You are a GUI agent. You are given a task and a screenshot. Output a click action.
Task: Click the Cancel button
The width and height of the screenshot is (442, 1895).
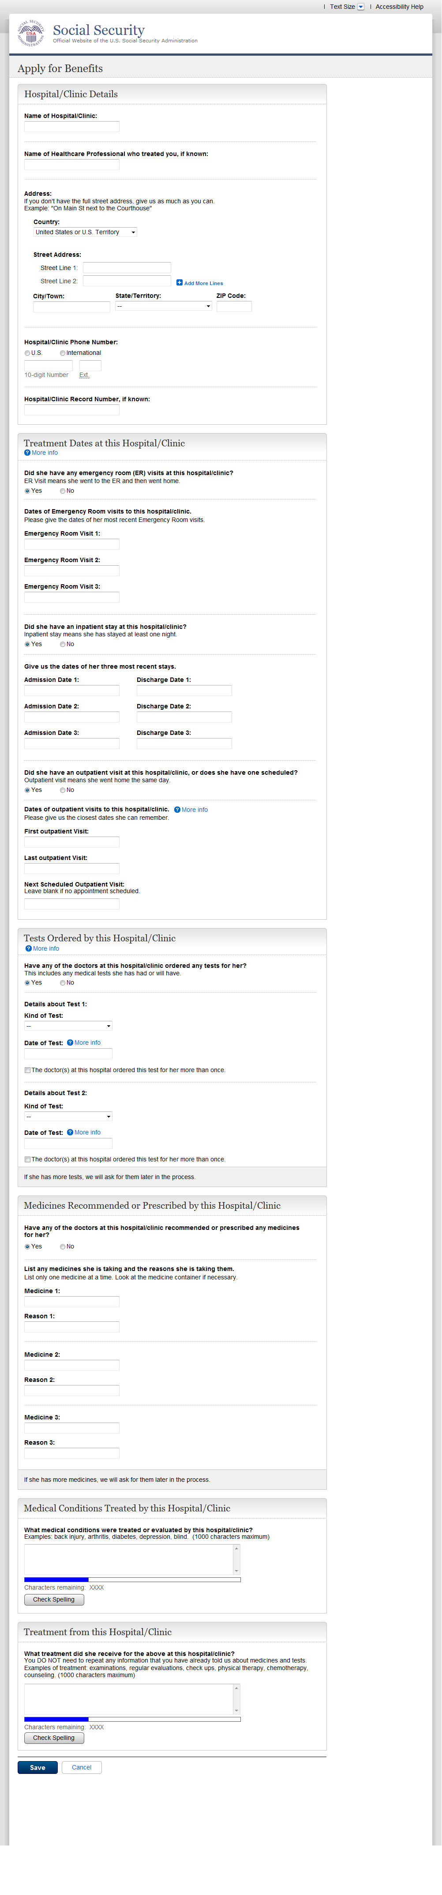click(x=82, y=1768)
